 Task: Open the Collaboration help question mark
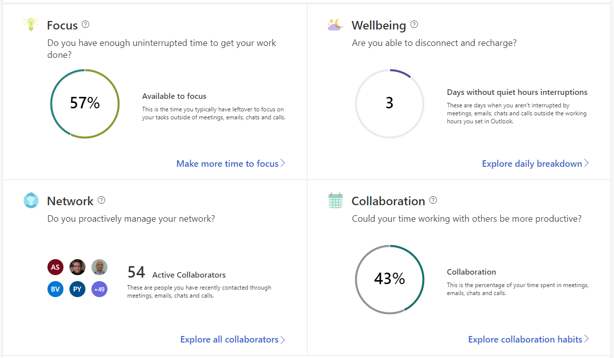(x=433, y=200)
